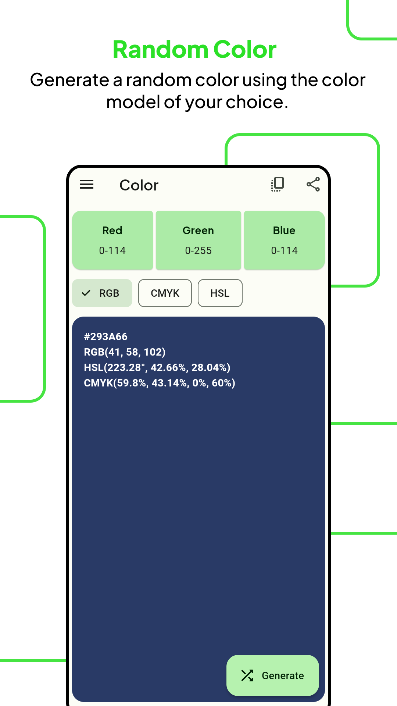Image resolution: width=397 pixels, height=706 pixels.
Task: Tap the RGB(41, 58, 102) value
Action: pos(125,352)
